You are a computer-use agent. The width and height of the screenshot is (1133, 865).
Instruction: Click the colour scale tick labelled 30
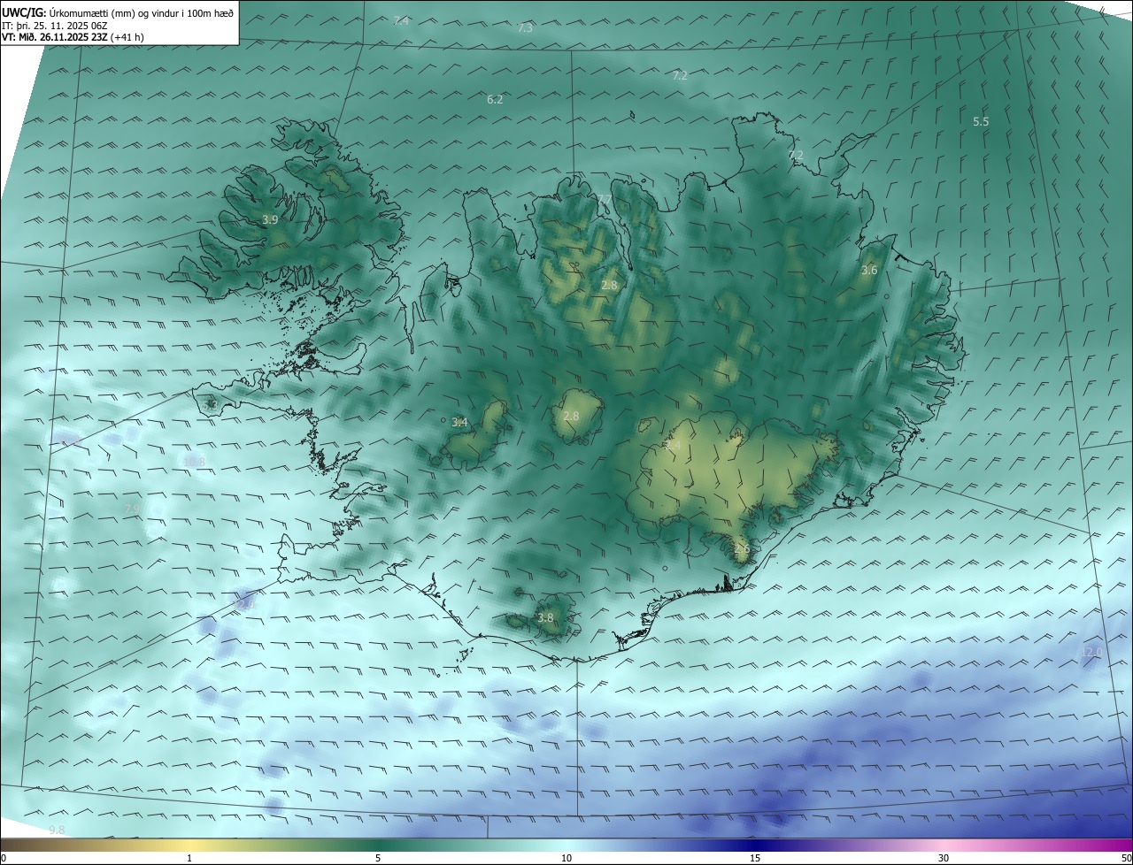(x=944, y=858)
